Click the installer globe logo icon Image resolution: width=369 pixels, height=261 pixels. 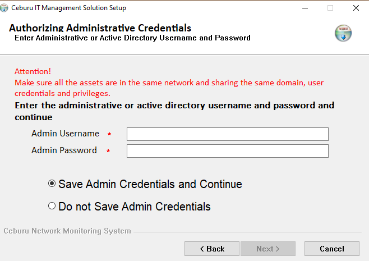[343, 33]
